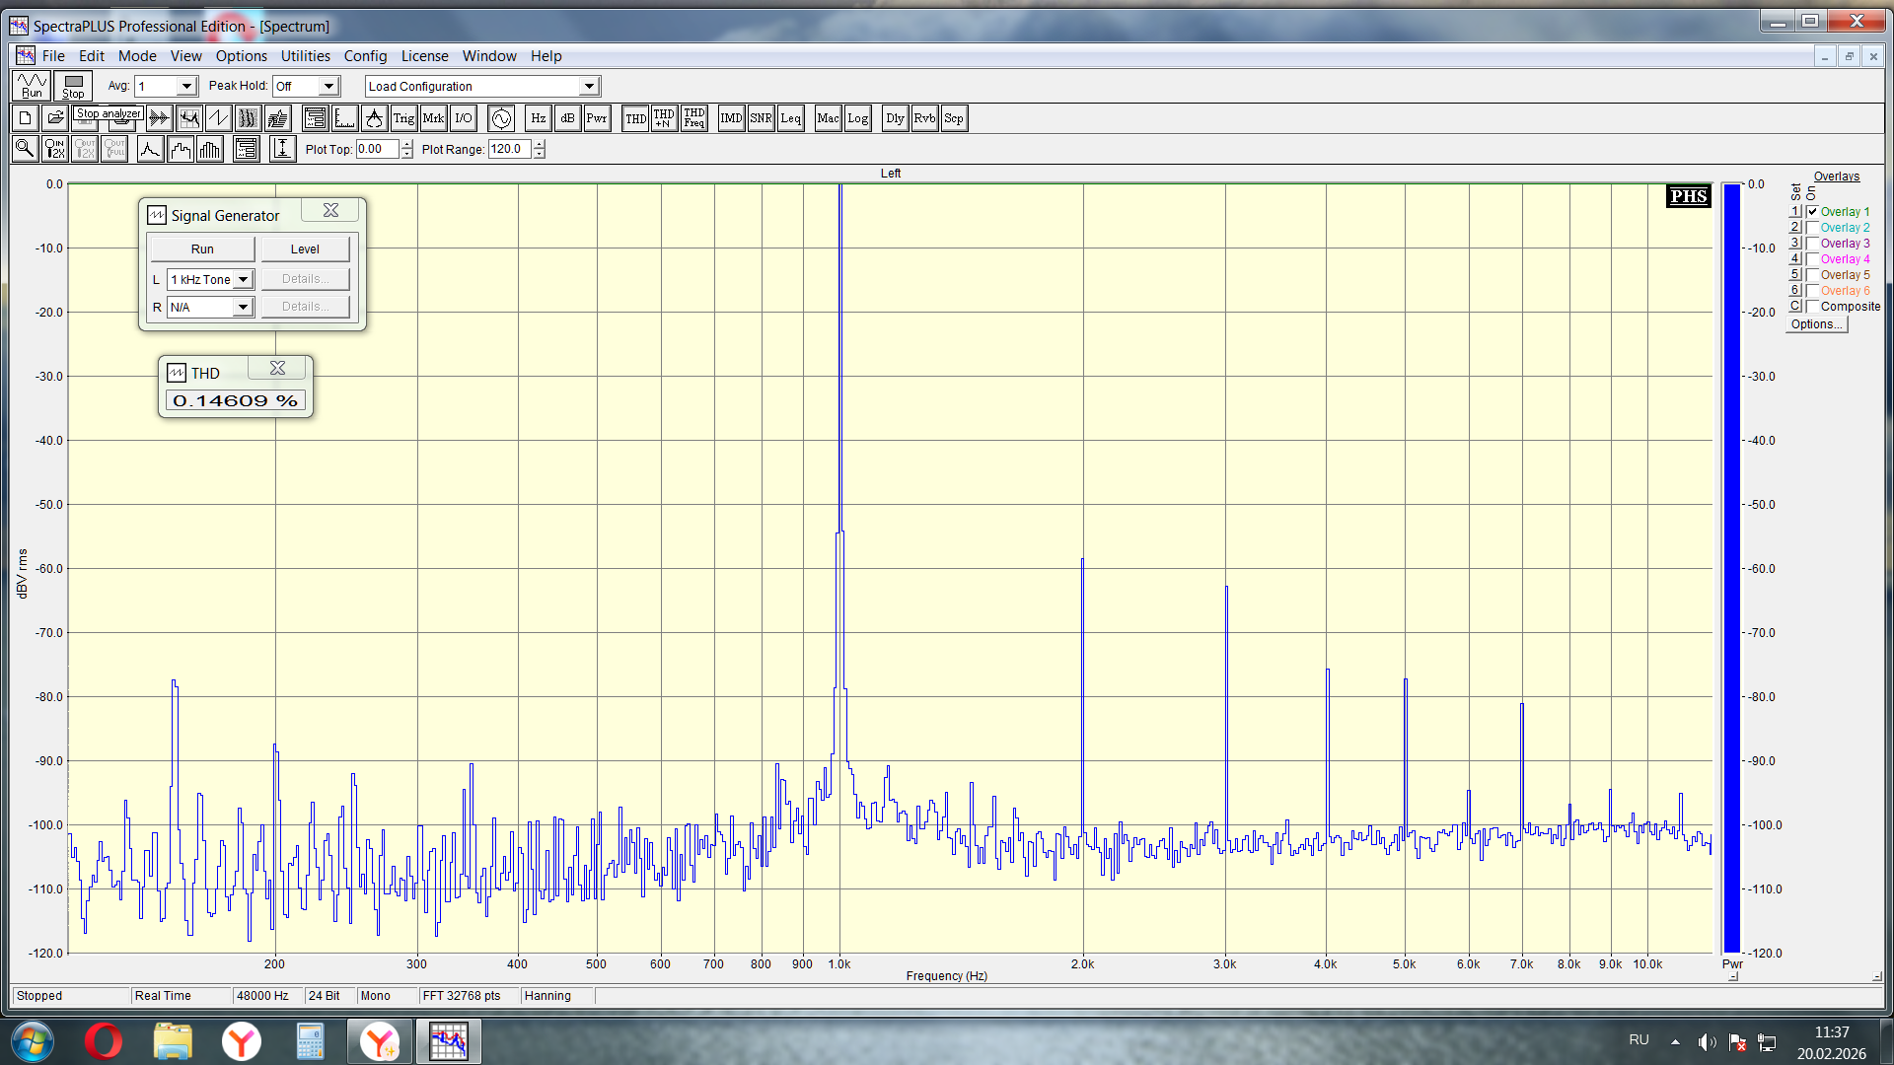Open the Load Configuration dropdown

(x=589, y=87)
